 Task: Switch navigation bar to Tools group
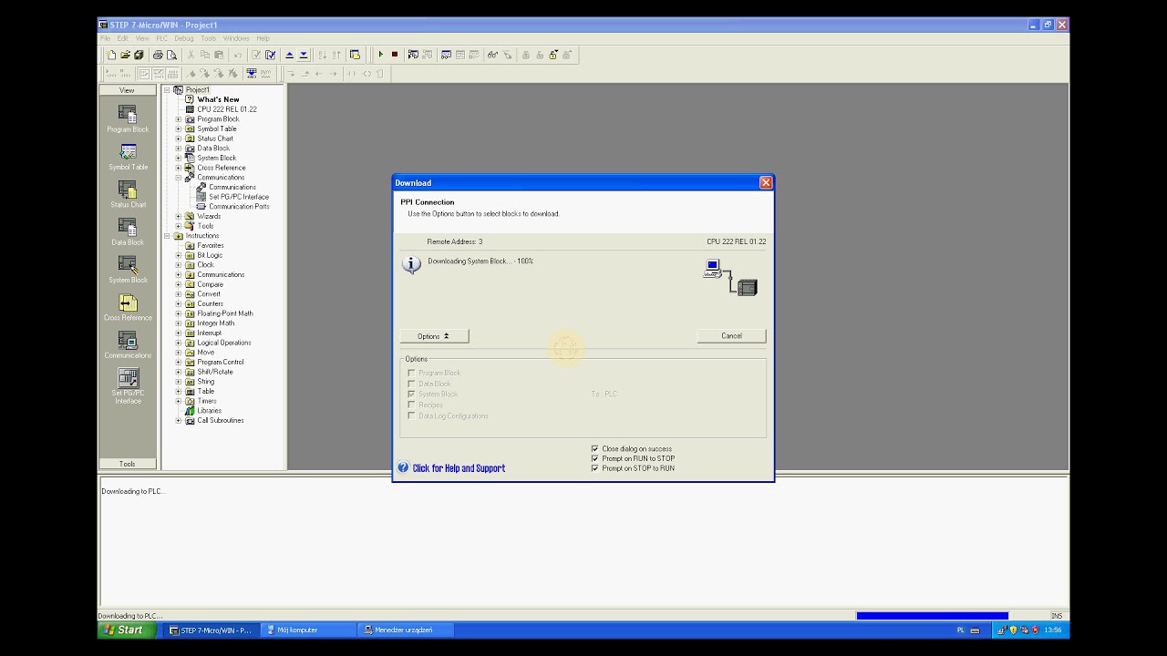point(127,464)
